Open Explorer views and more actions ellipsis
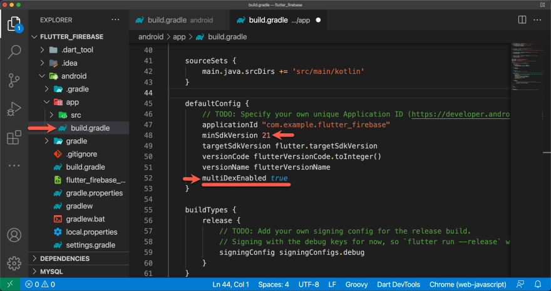The height and width of the screenshot is (291, 551). click(x=115, y=20)
